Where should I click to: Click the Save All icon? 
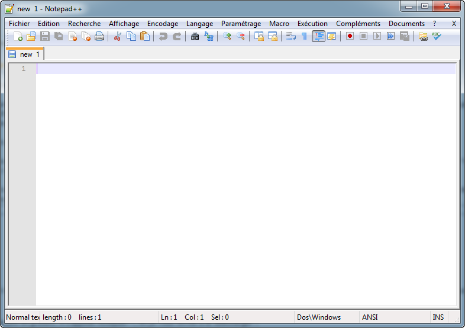tap(59, 36)
